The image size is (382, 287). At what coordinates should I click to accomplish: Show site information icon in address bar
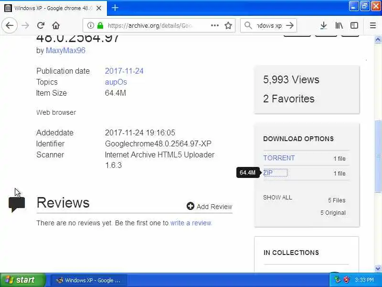[x=90, y=25]
